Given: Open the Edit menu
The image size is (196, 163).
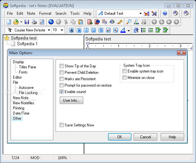Looking at the screenshot, I should click(20, 13).
